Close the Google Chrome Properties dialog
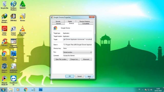Viewport: 164px width, 92px height. pos(92,17)
